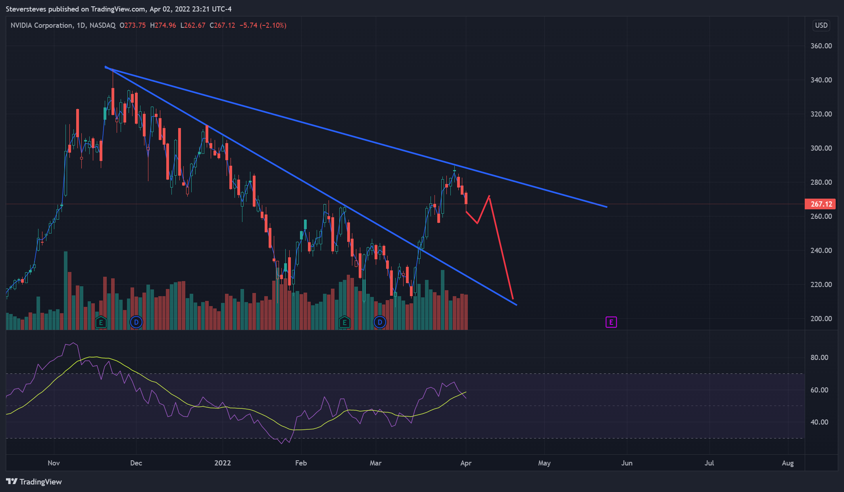The image size is (844, 492).
Task: Click the 360.00 price axis label
Action: pyautogui.click(x=821, y=46)
